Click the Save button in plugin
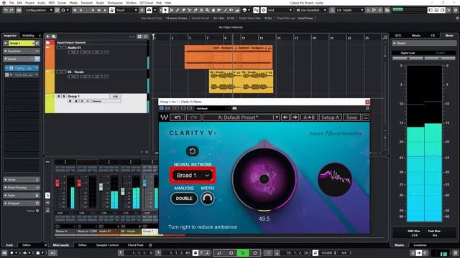 click(351, 118)
